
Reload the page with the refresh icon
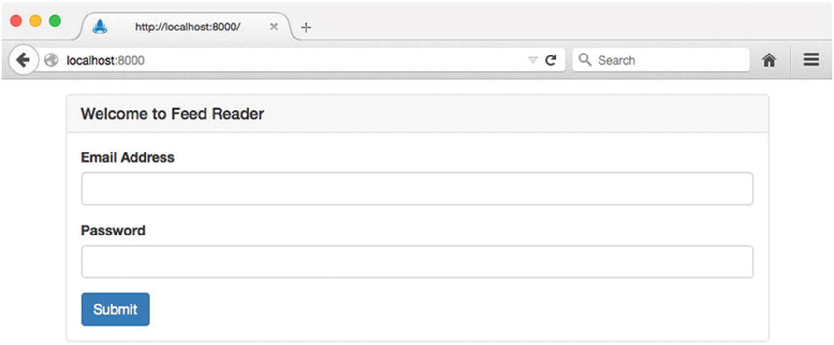pyautogui.click(x=551, y=60)
